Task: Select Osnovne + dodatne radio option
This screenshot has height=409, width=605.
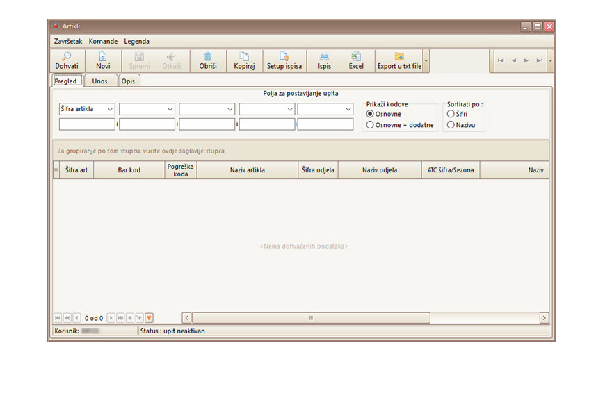Action: point(400,125)
